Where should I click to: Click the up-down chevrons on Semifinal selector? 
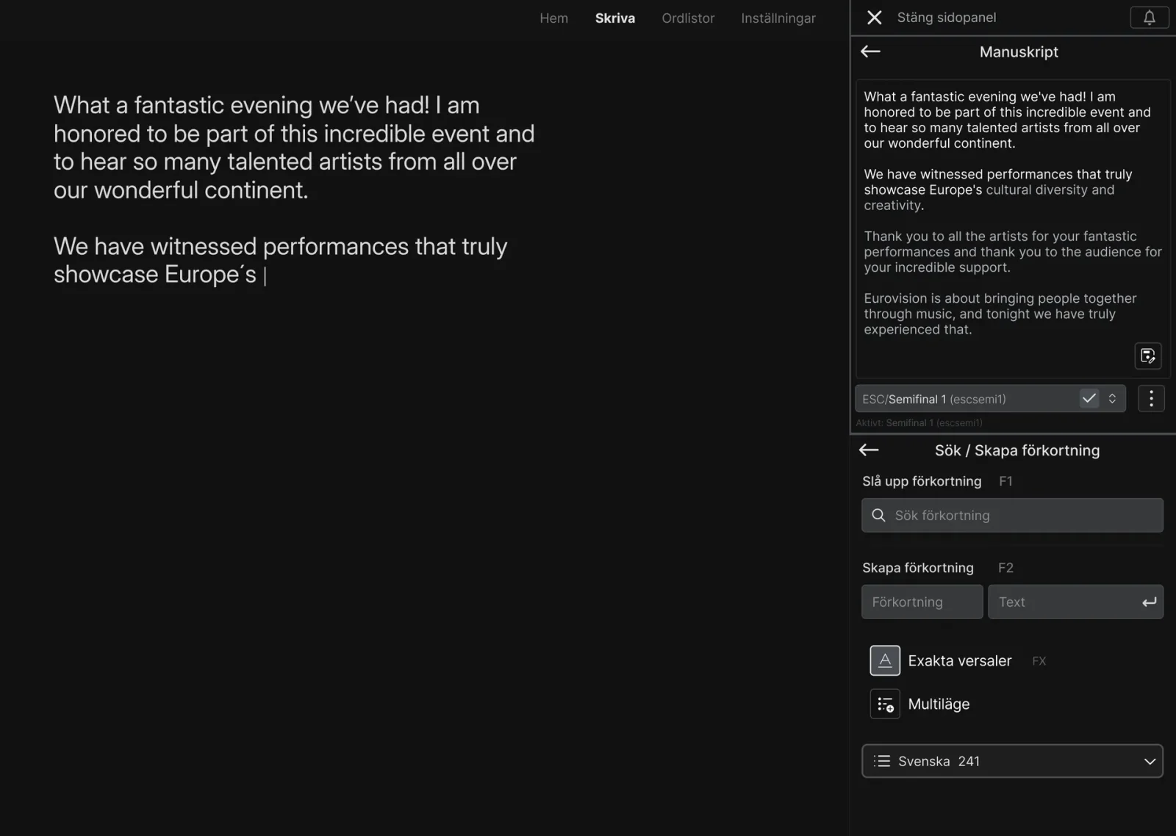point(1112,399)
